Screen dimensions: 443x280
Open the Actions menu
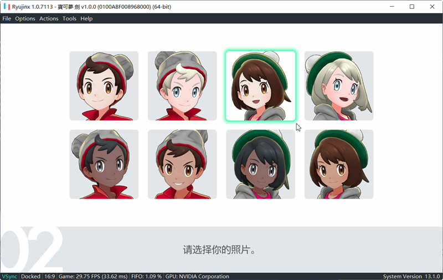pyautogui.click(x=49, y=19)
